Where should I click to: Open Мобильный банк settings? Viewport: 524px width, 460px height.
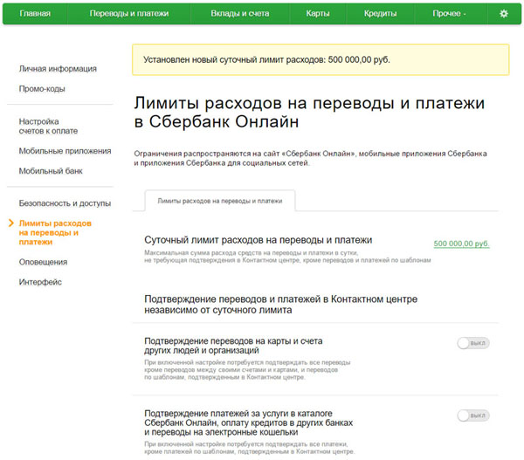[51, 170]
